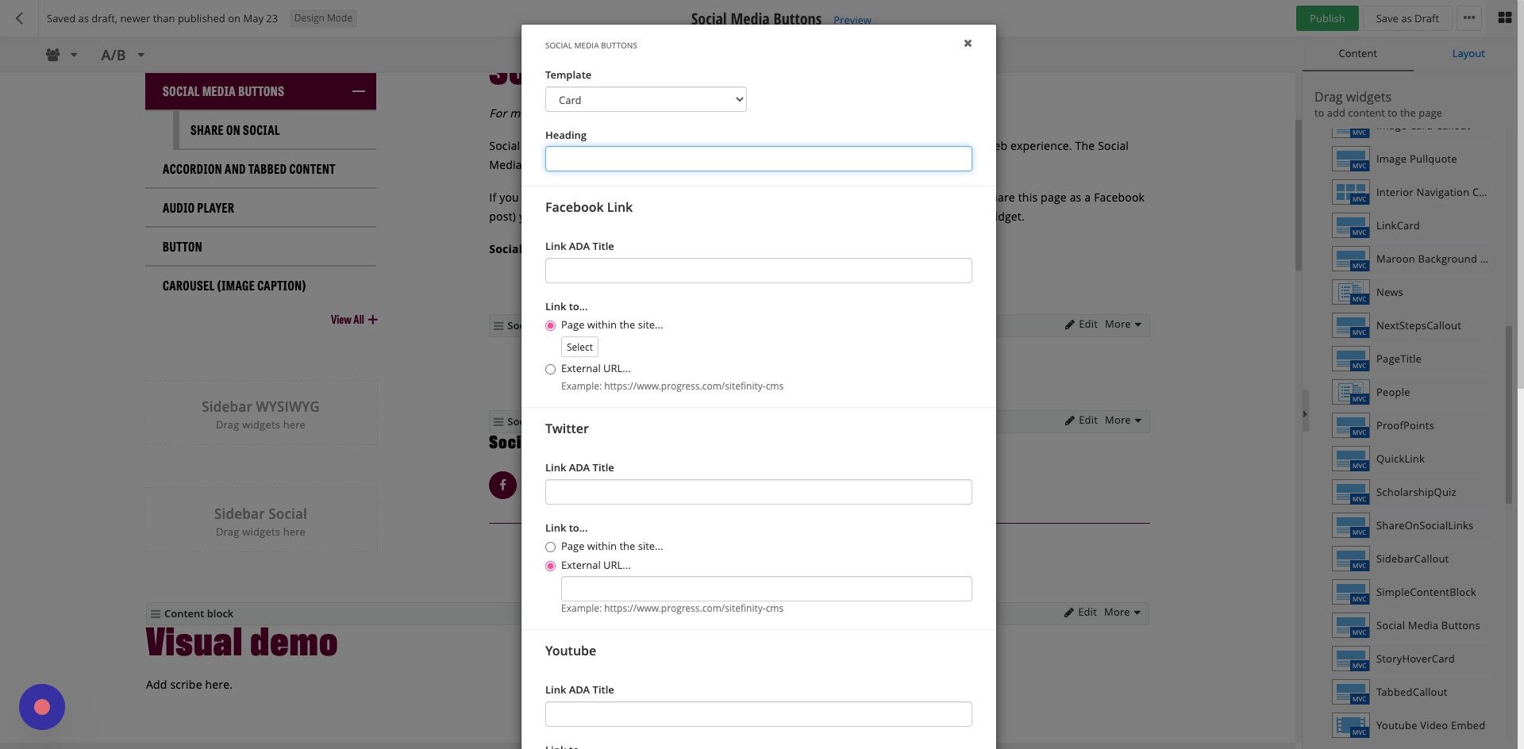Collapse the widget sidebar panel arrow
Image resolution: width=1524 pixels, height=749 pixels.
pos(1305,413)
